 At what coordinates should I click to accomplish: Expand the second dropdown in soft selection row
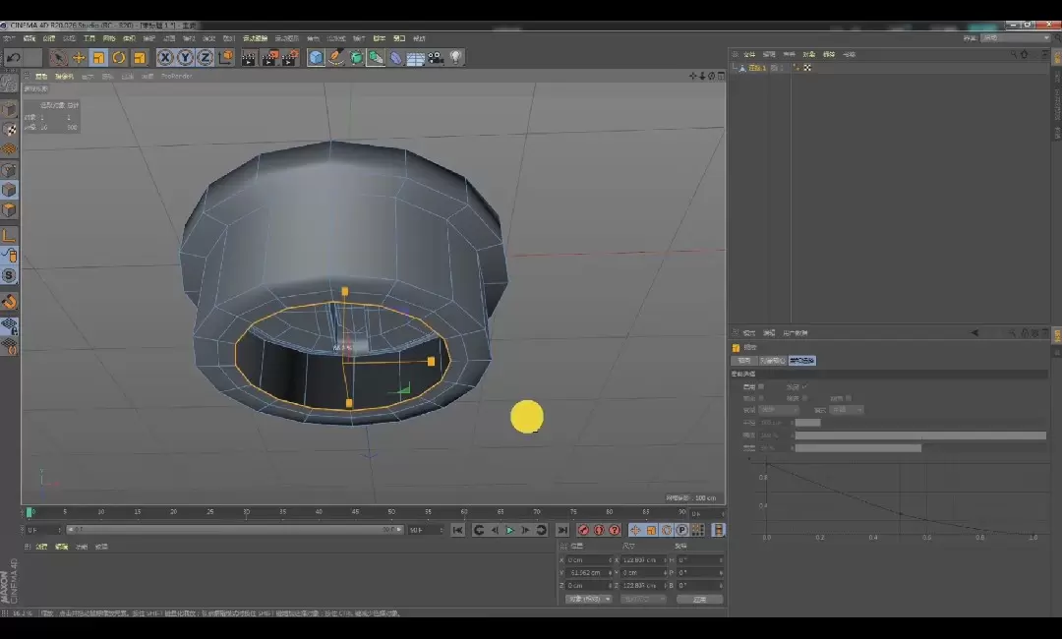coord(847,409)
